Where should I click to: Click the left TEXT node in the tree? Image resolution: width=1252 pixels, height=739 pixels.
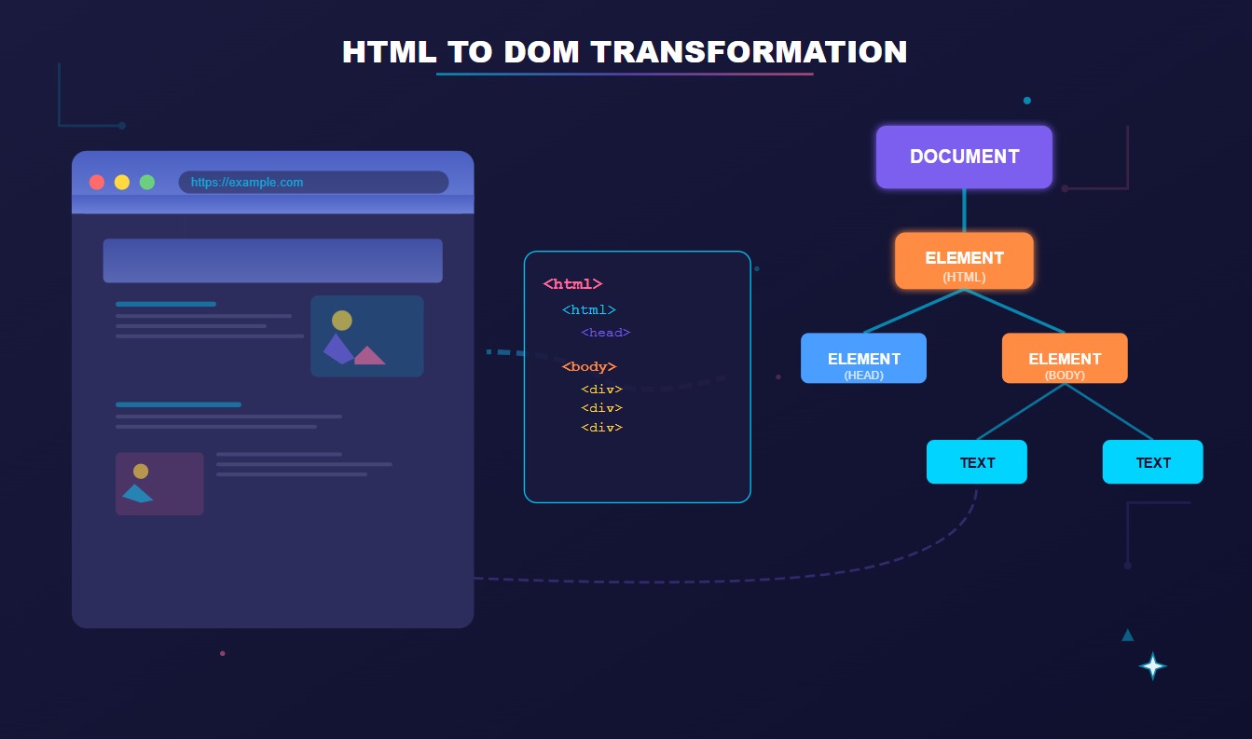point(976,461)
